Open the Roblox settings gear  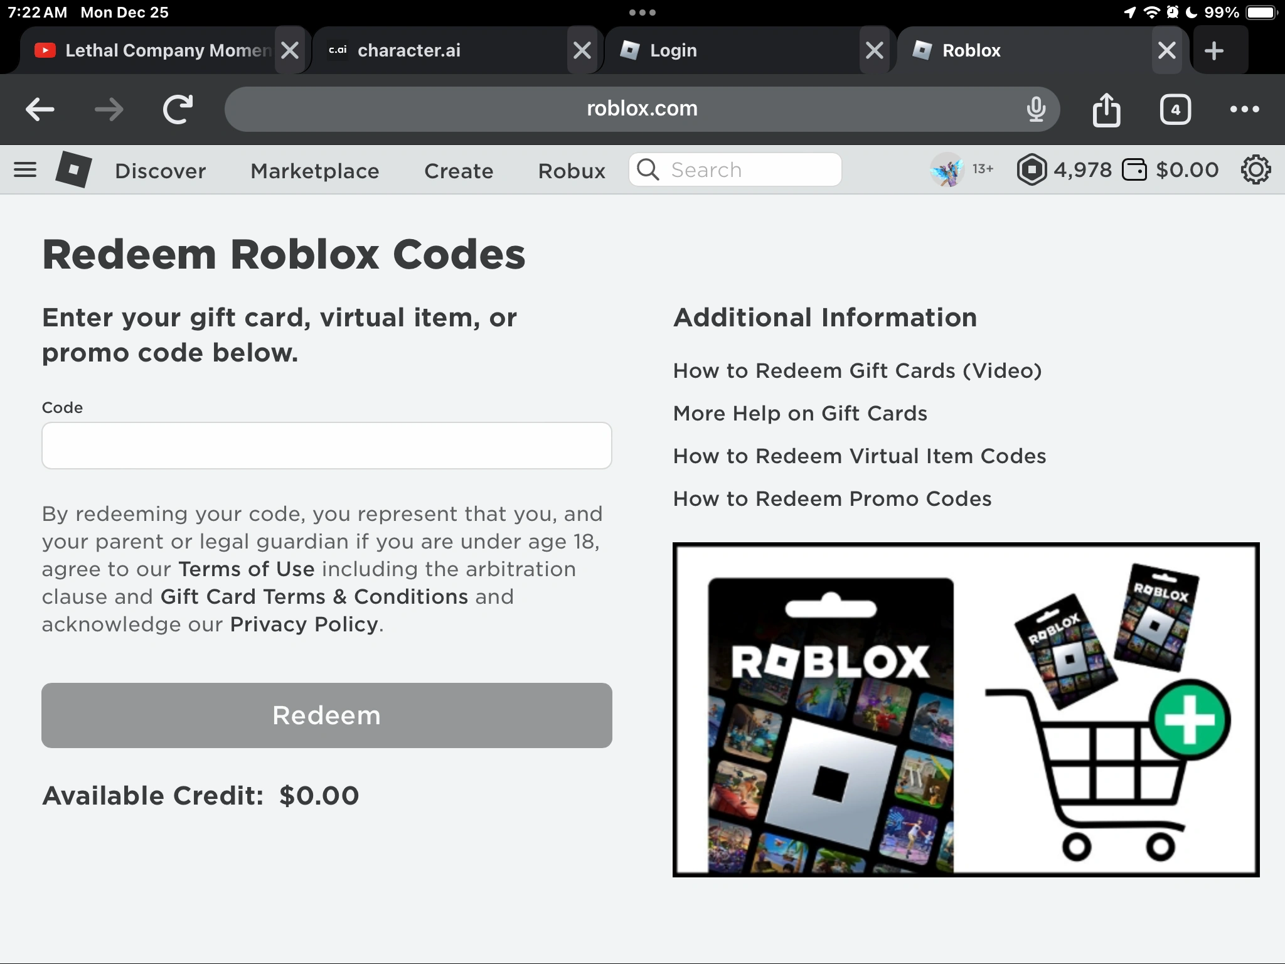pyautogui.click(x=1256, y=169)
